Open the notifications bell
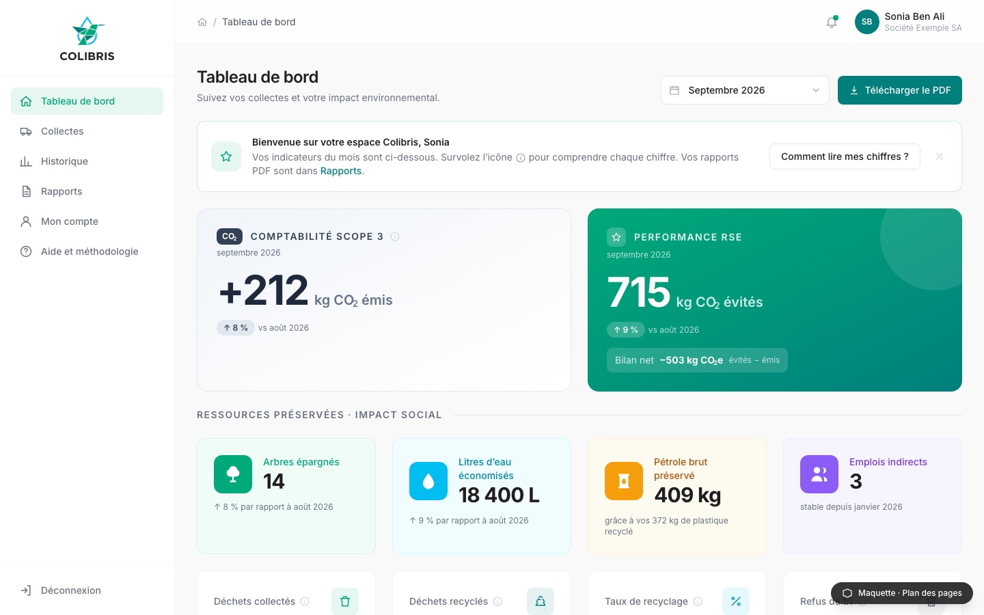The image size is (984, 615). point(832,22)
